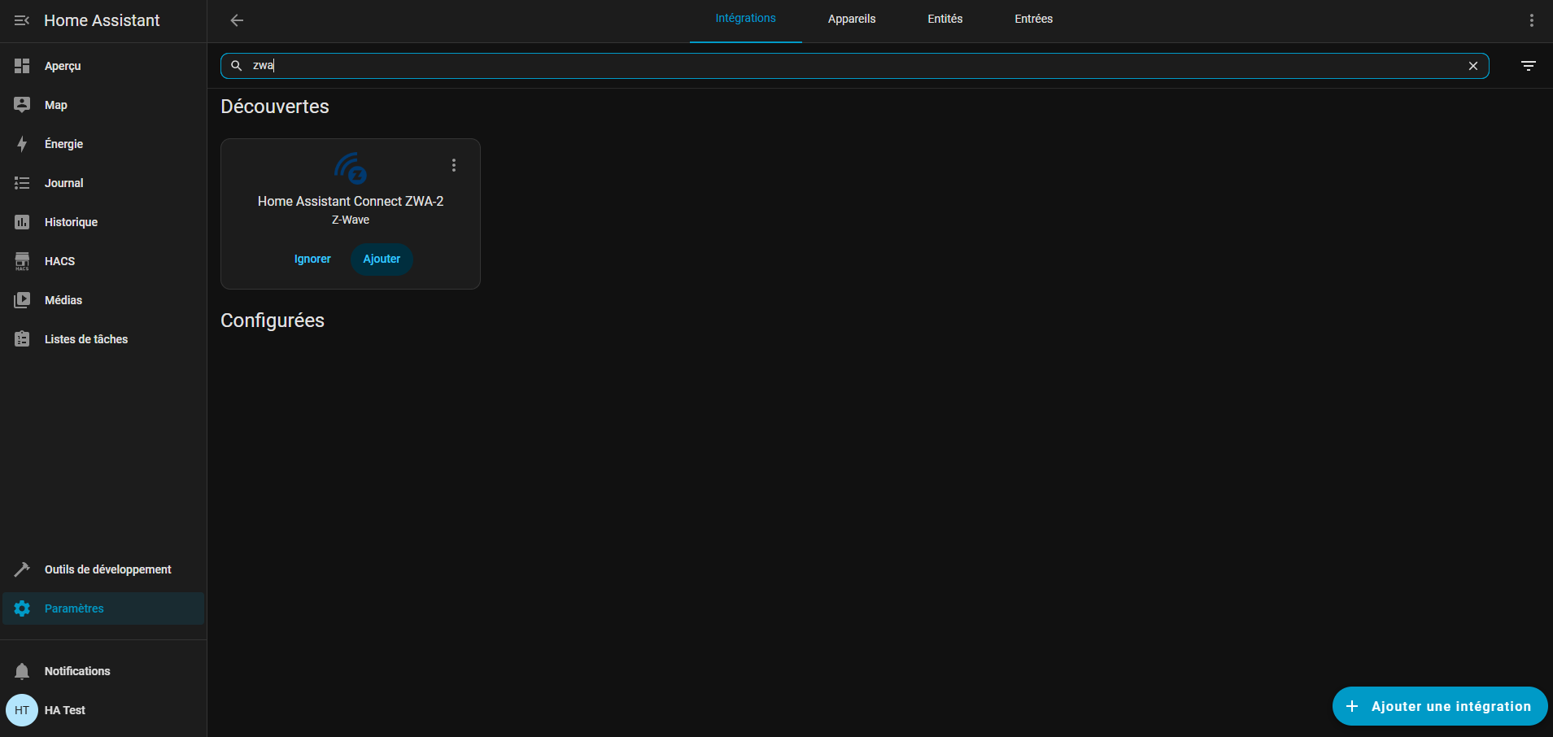Open the HT user avatar
The image size is (1553, 737).
point(22,710)
